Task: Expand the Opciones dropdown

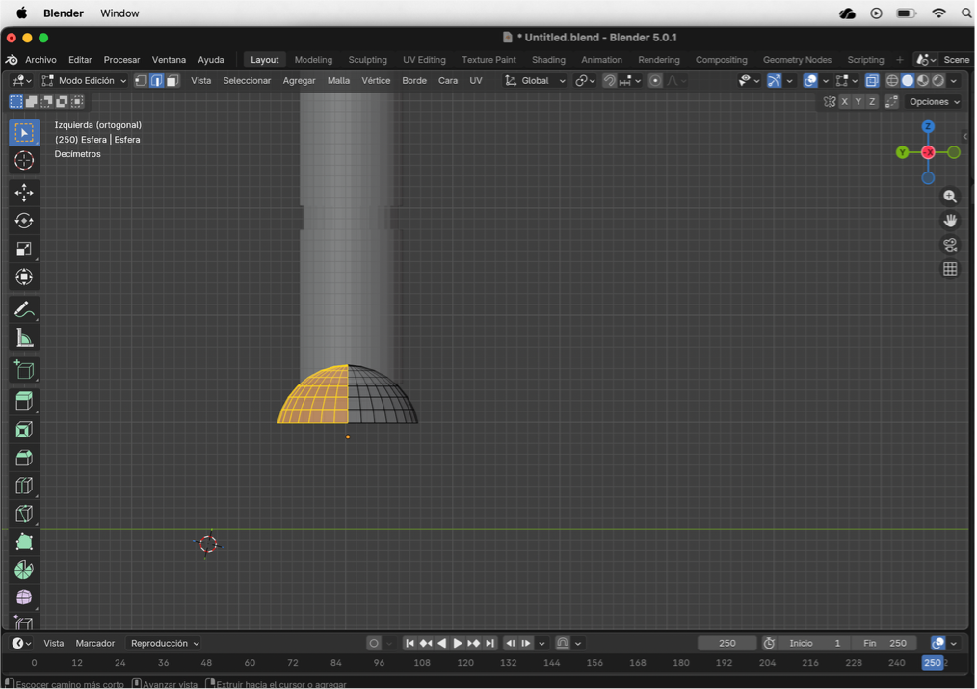Action: 935,102
